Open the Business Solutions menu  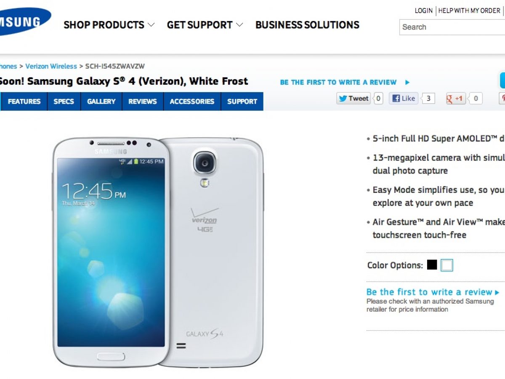[307, 25]
